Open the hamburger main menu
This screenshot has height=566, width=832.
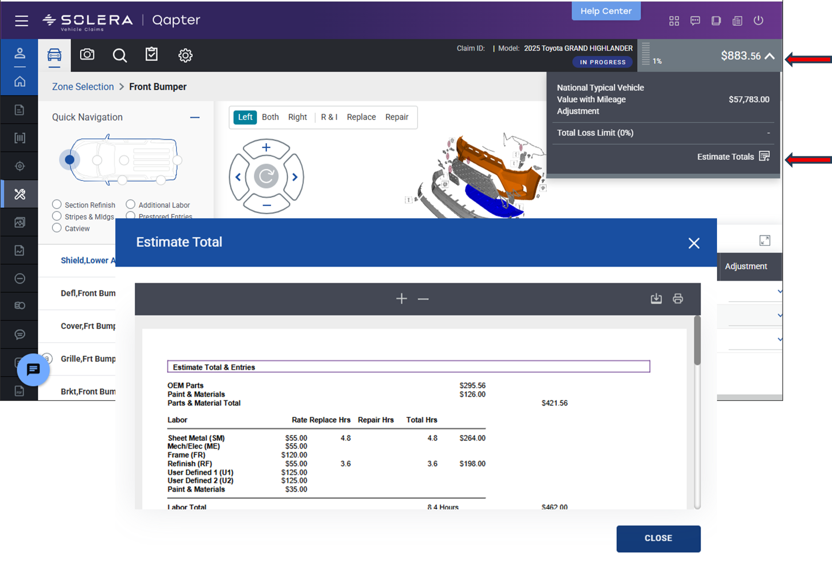point(22,21)
